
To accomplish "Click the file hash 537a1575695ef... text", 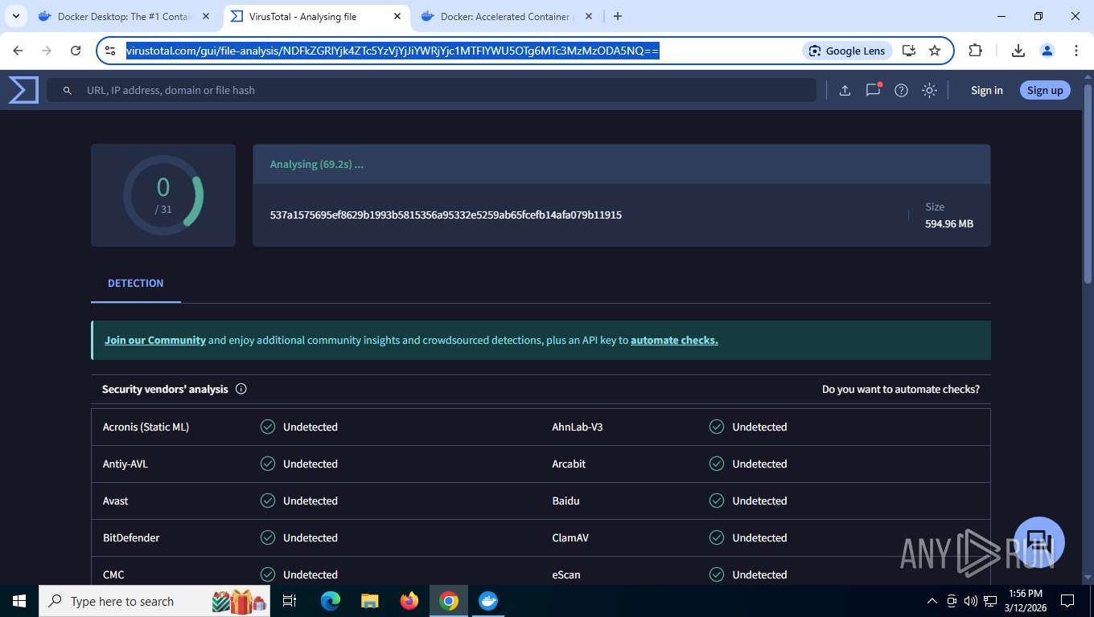I will click(446, 215).
